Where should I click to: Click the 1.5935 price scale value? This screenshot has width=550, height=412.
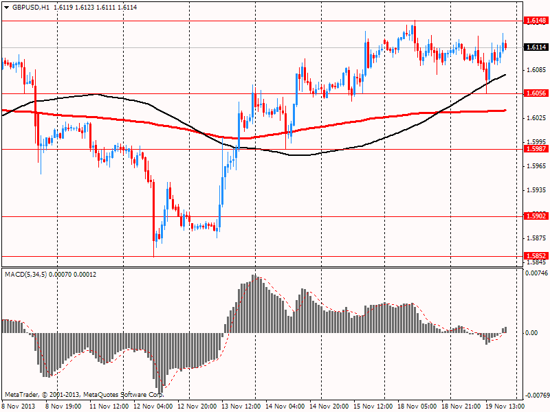click(537, 190)
